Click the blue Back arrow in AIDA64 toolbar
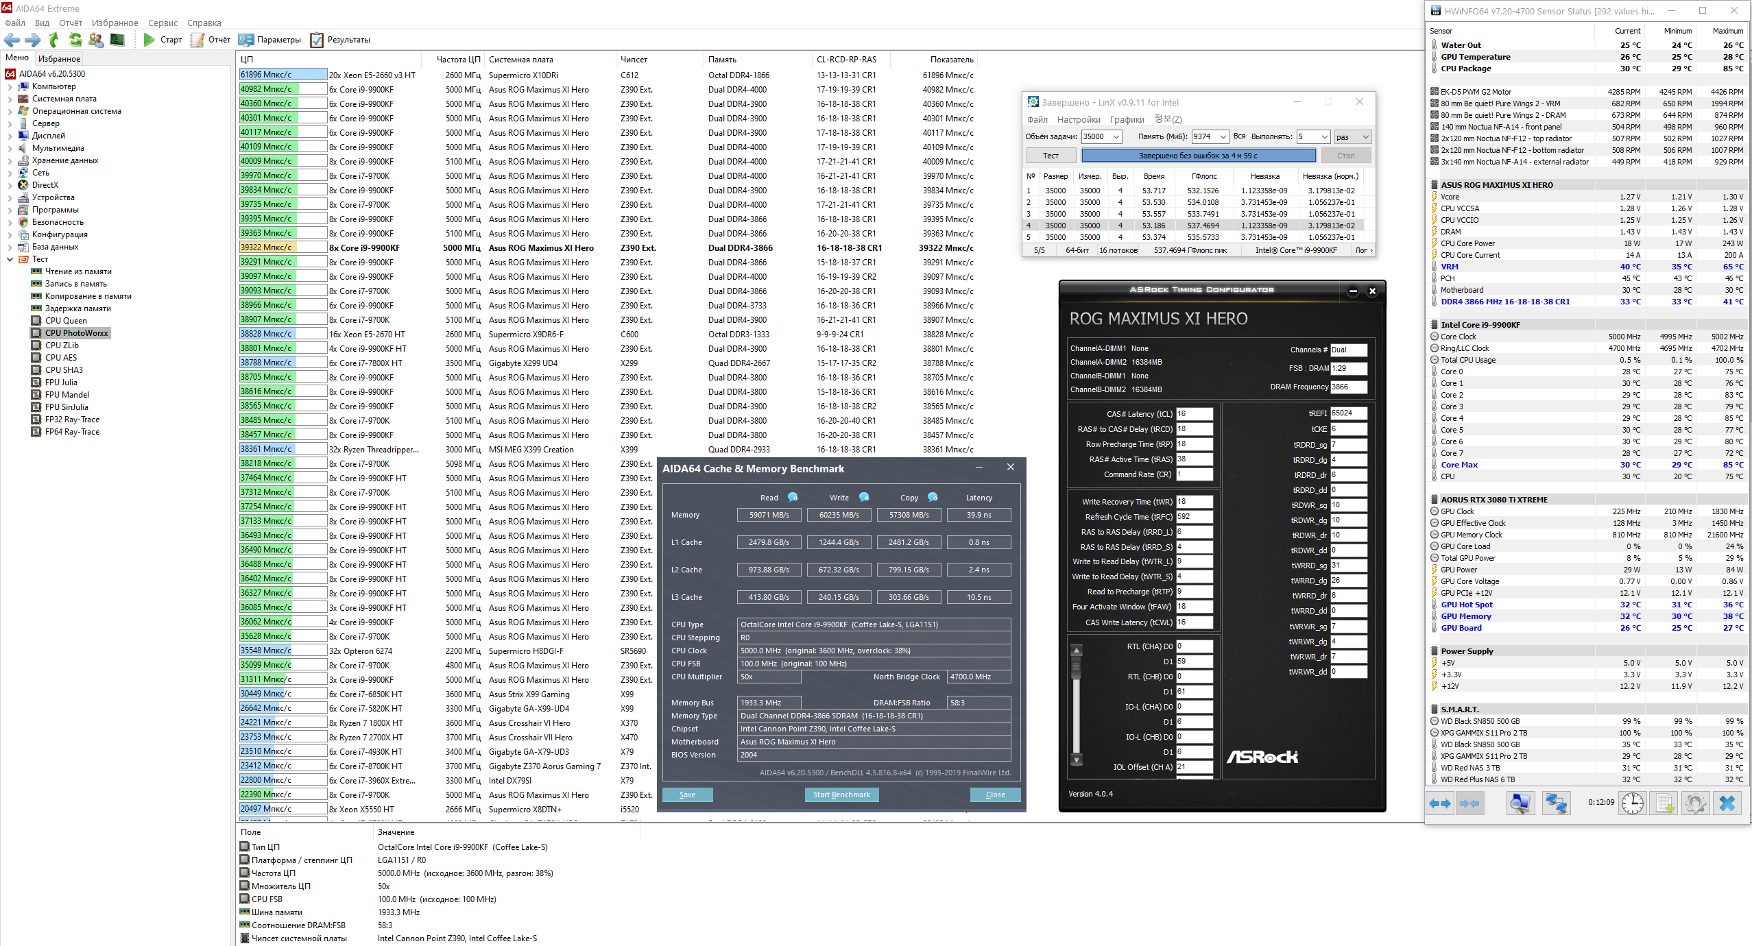 point(12,40)
